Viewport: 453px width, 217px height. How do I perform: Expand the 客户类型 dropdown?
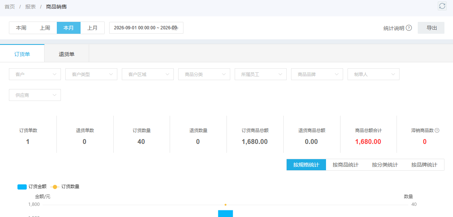click(x=91, y=74)
